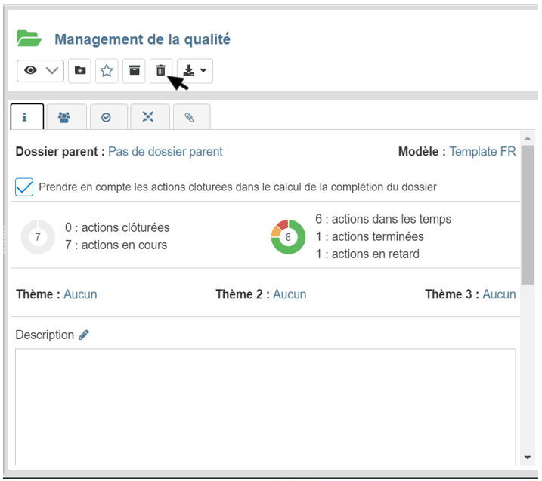Uncheck the closed actions completion checkbox
Viewport: 542px width, 481px height.
coord(24,187)
